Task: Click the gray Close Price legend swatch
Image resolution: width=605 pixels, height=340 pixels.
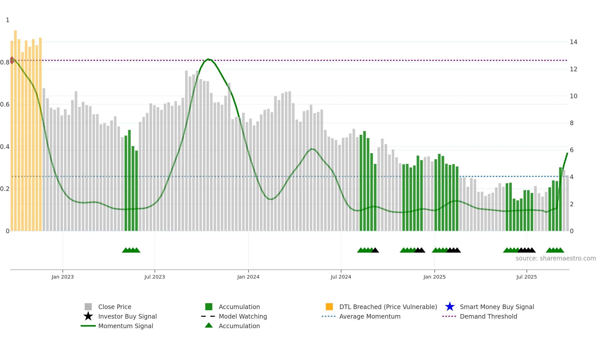Action: 88,307
